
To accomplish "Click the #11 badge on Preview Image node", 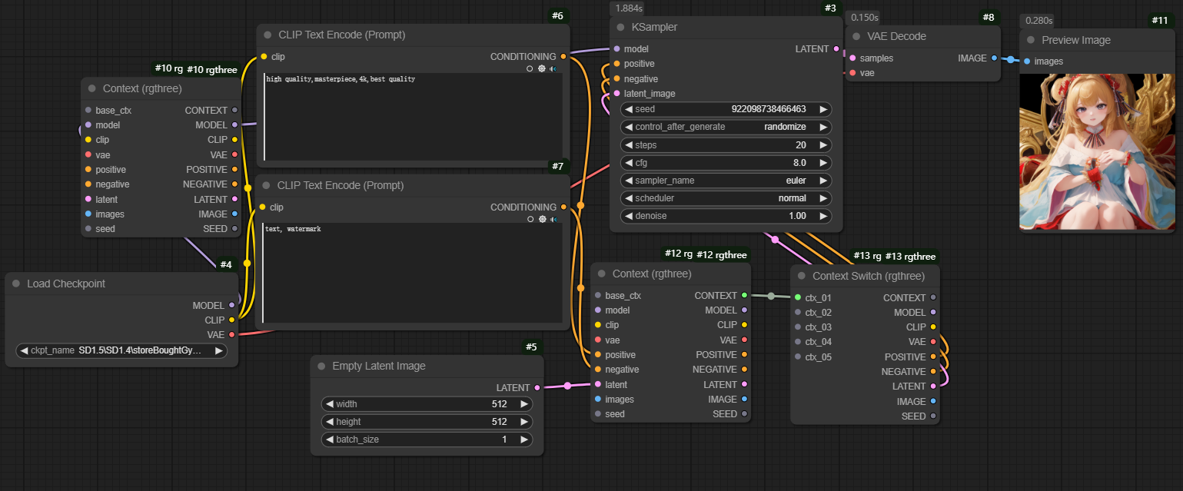I will pos(1159,20).
